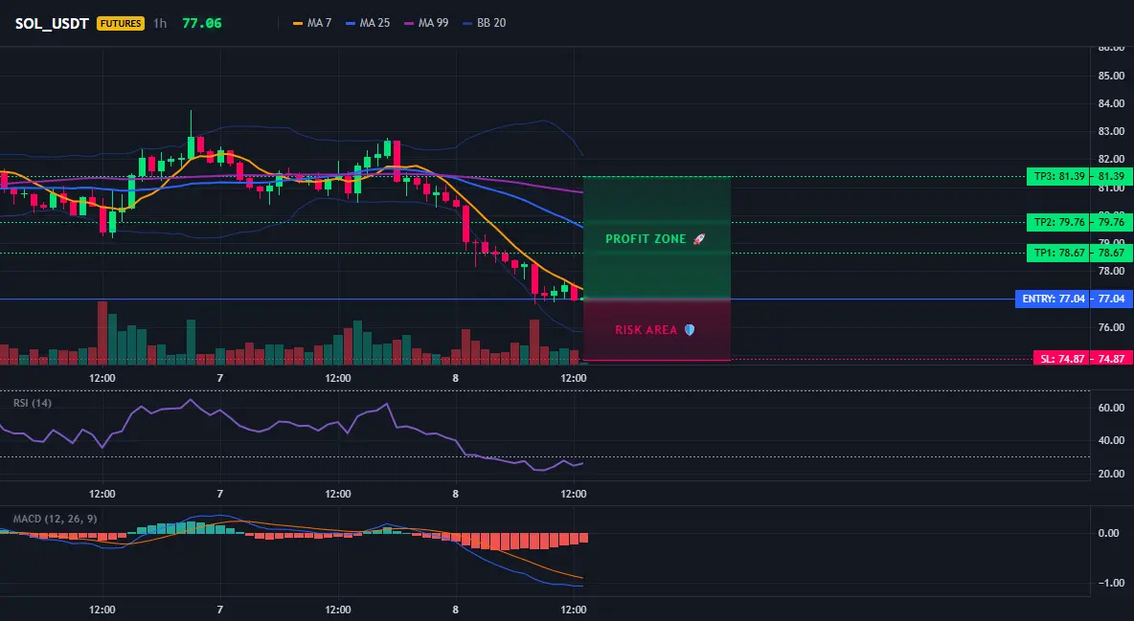
Task: Click the SOL_USDT symbol name
Action: tap(52, 23)
